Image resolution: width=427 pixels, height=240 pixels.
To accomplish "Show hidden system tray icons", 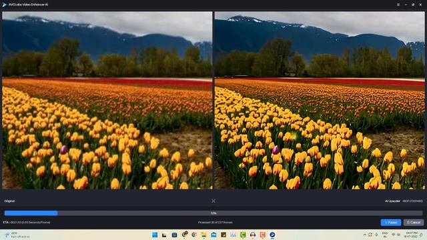I will point(365,235).
